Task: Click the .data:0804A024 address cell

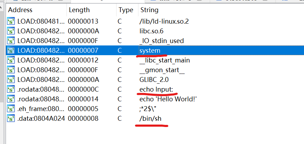Action: point(41,118)
